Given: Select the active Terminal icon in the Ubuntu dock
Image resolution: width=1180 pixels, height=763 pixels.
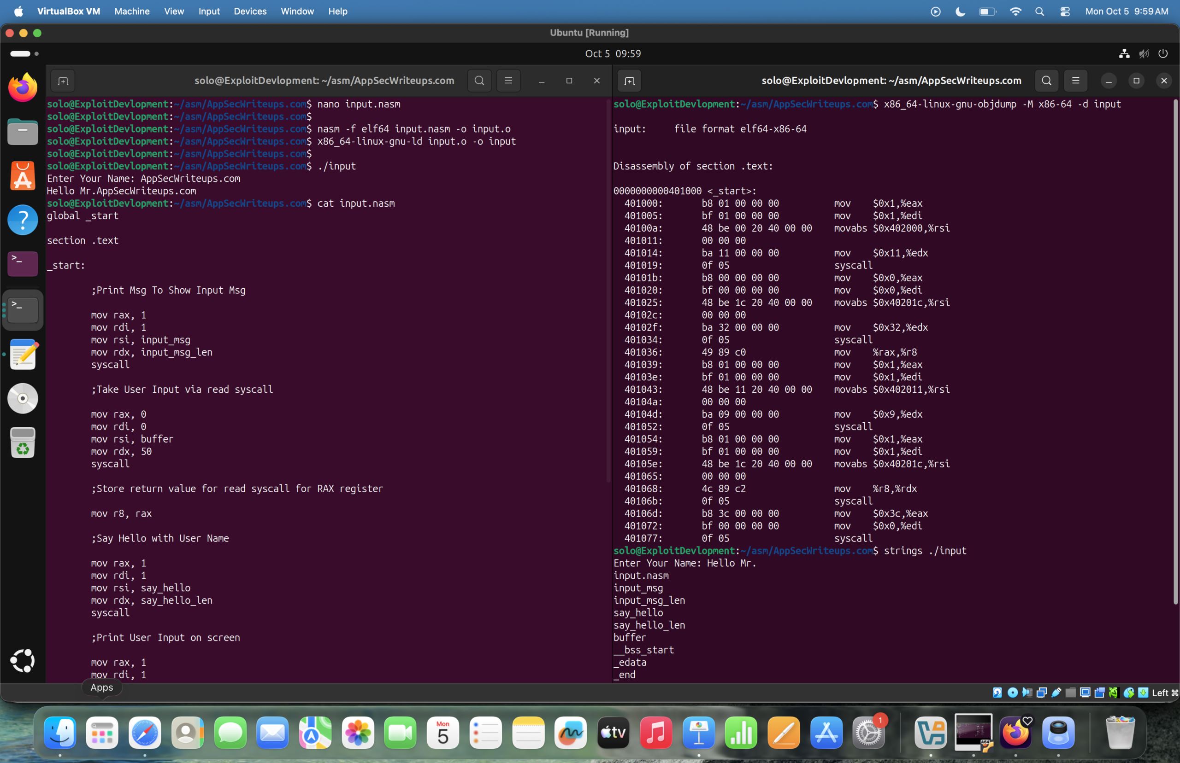Looking at the screenshot, I should [23, 310].
